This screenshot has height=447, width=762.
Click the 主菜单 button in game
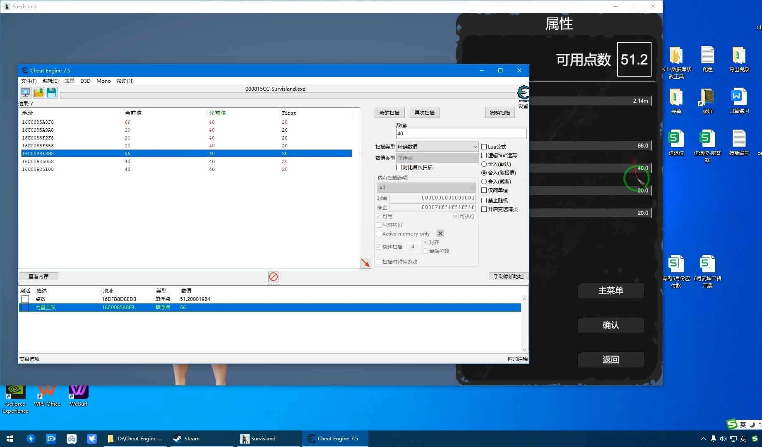point(611,291)
